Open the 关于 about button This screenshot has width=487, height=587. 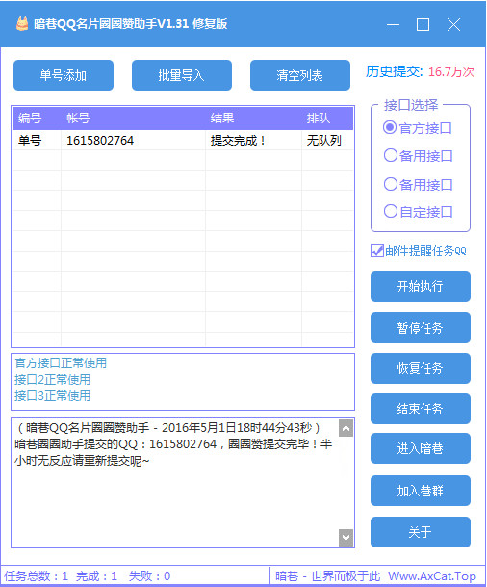421,532
